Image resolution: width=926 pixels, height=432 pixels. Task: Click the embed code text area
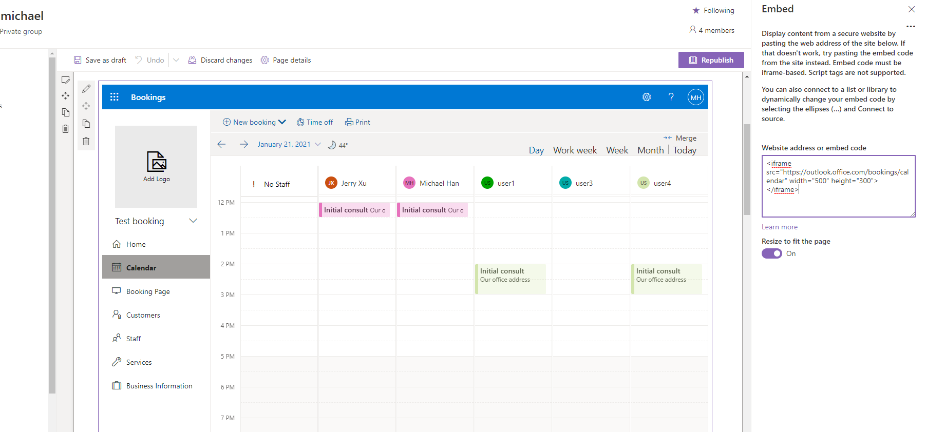[838, 186]
